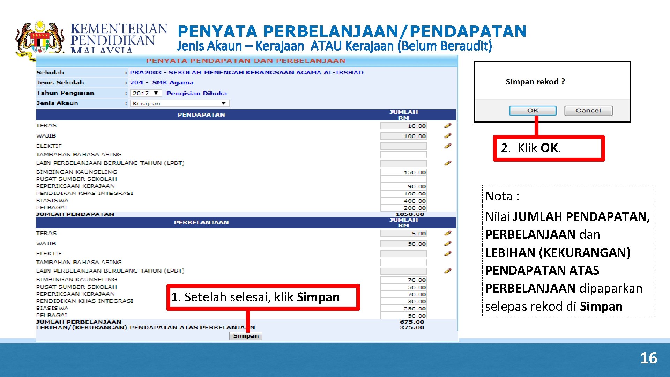This screenshot has width=670, height=377.
Task: Click the JUMLAH PENDAPATAN total 1050.00
Action: click(x=410, y=214)
